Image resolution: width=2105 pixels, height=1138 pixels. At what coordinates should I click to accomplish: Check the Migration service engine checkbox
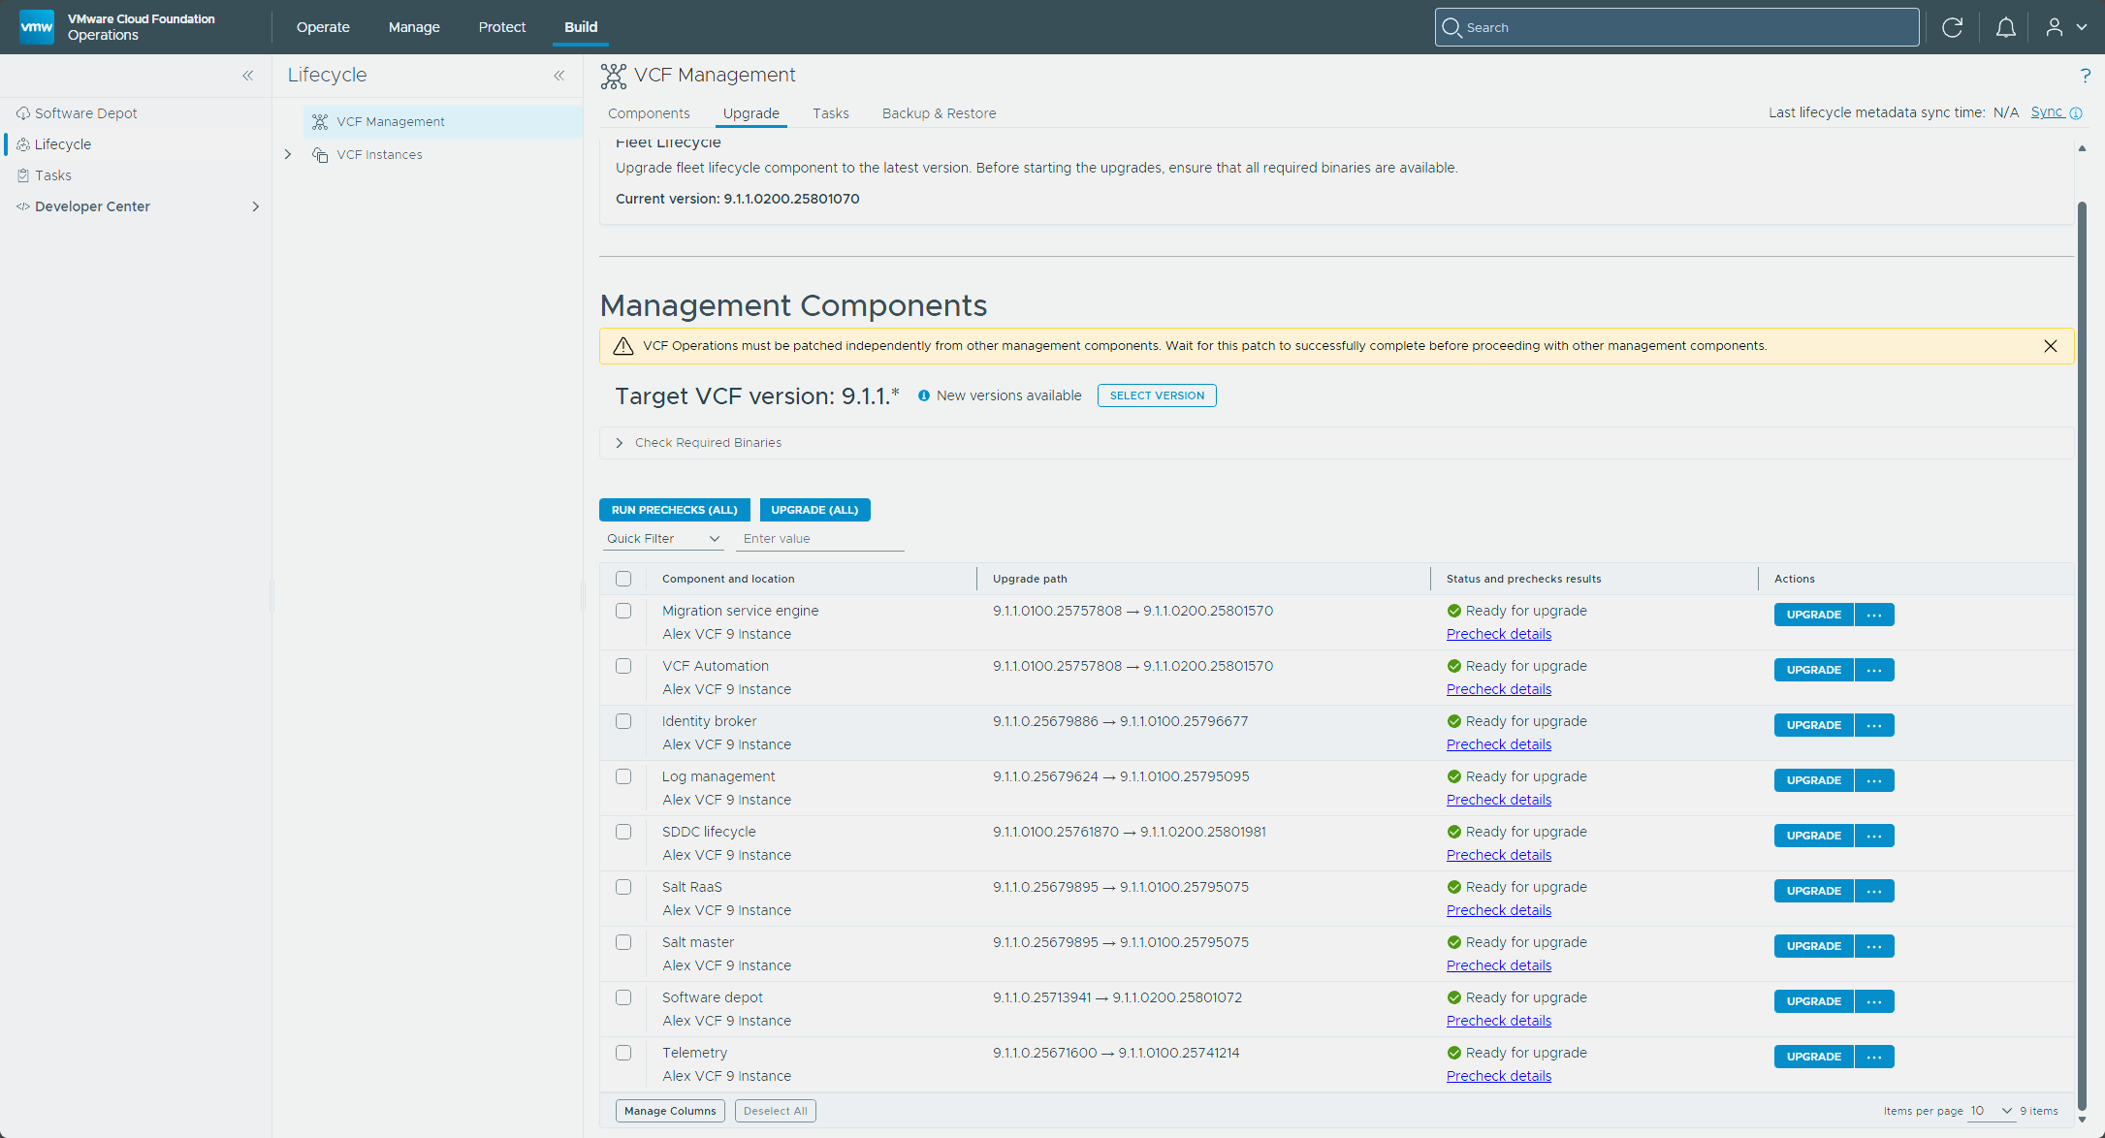point(623,611)
